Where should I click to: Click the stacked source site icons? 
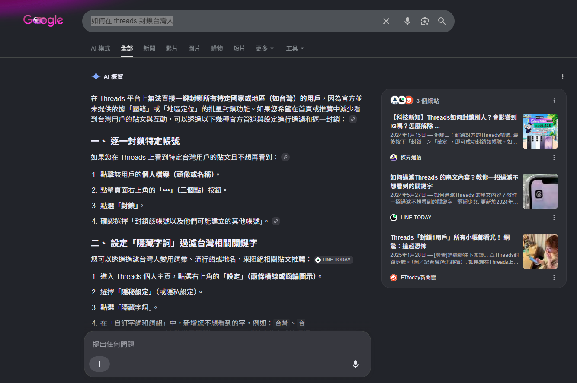tap(402, 101)
